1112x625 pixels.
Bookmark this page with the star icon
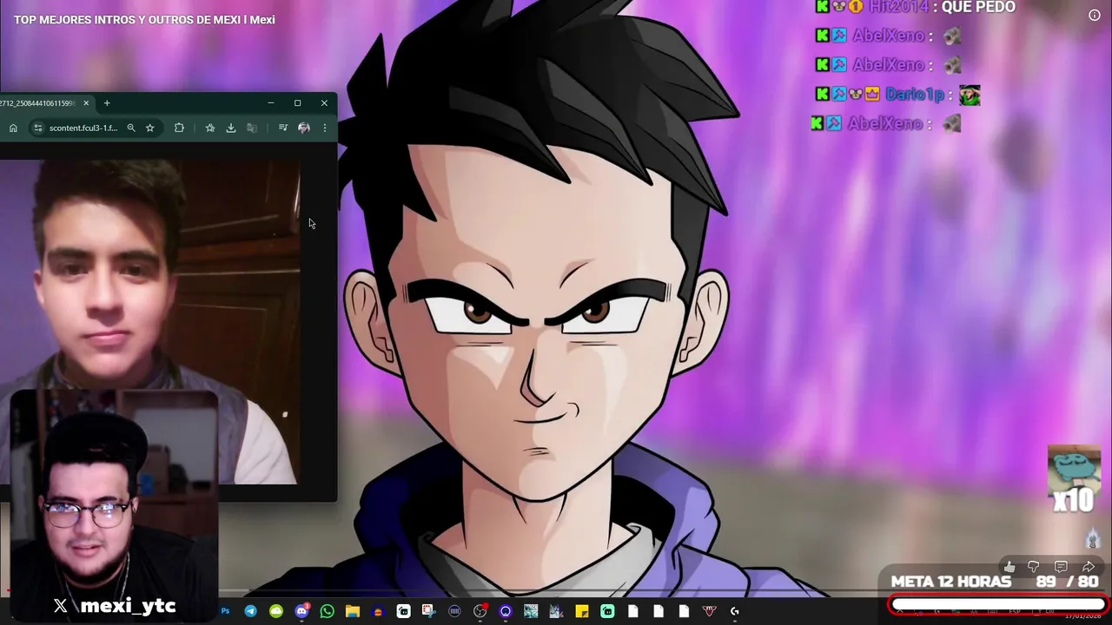click(149, 128)
